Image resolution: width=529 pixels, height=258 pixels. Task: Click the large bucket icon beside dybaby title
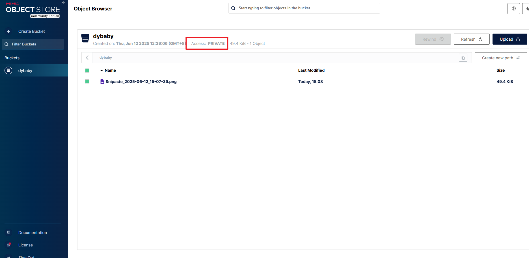85,38
